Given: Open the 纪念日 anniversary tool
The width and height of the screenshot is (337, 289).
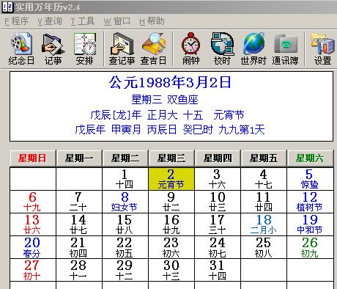Looking at the screenshot, I should click(x=21, y=48).
